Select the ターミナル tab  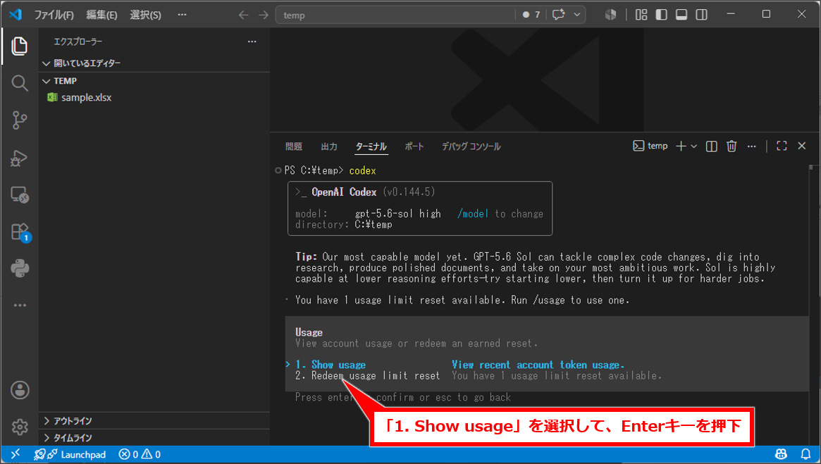click(x=371, y=146)
